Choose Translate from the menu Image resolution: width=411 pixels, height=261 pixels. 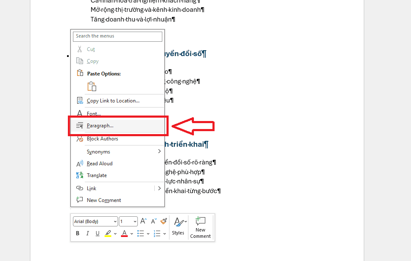(x=118, y=175)
